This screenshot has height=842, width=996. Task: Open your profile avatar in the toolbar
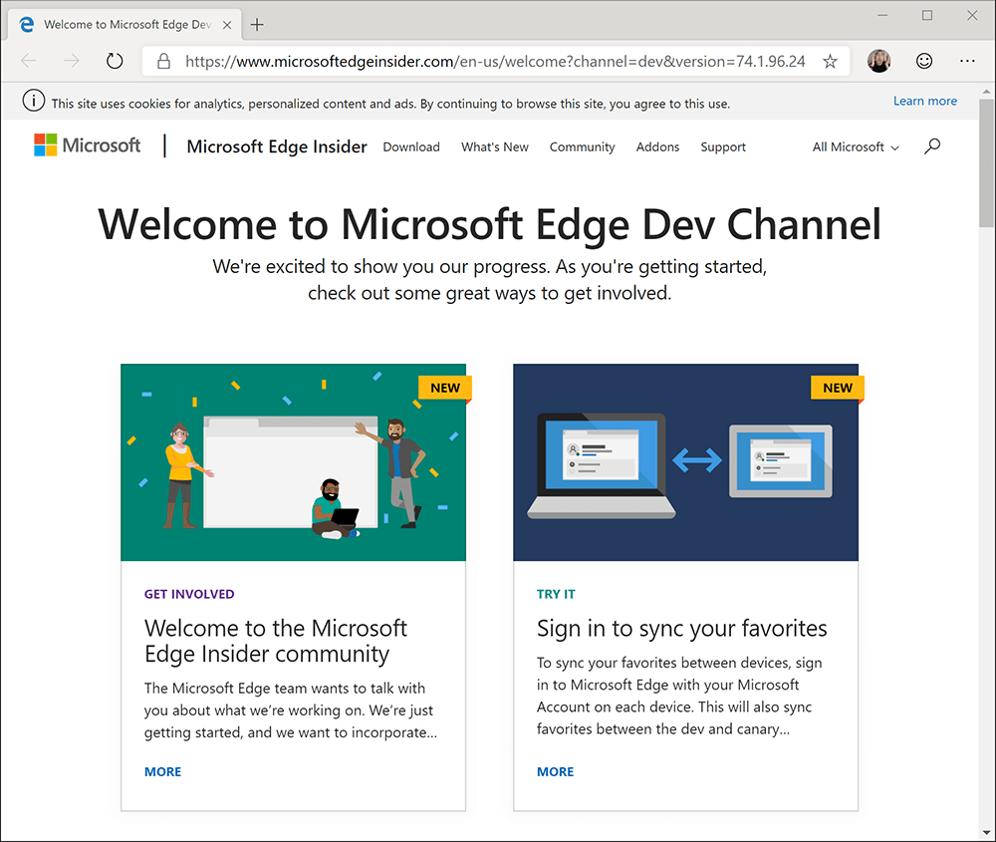[x=879, y=61]
